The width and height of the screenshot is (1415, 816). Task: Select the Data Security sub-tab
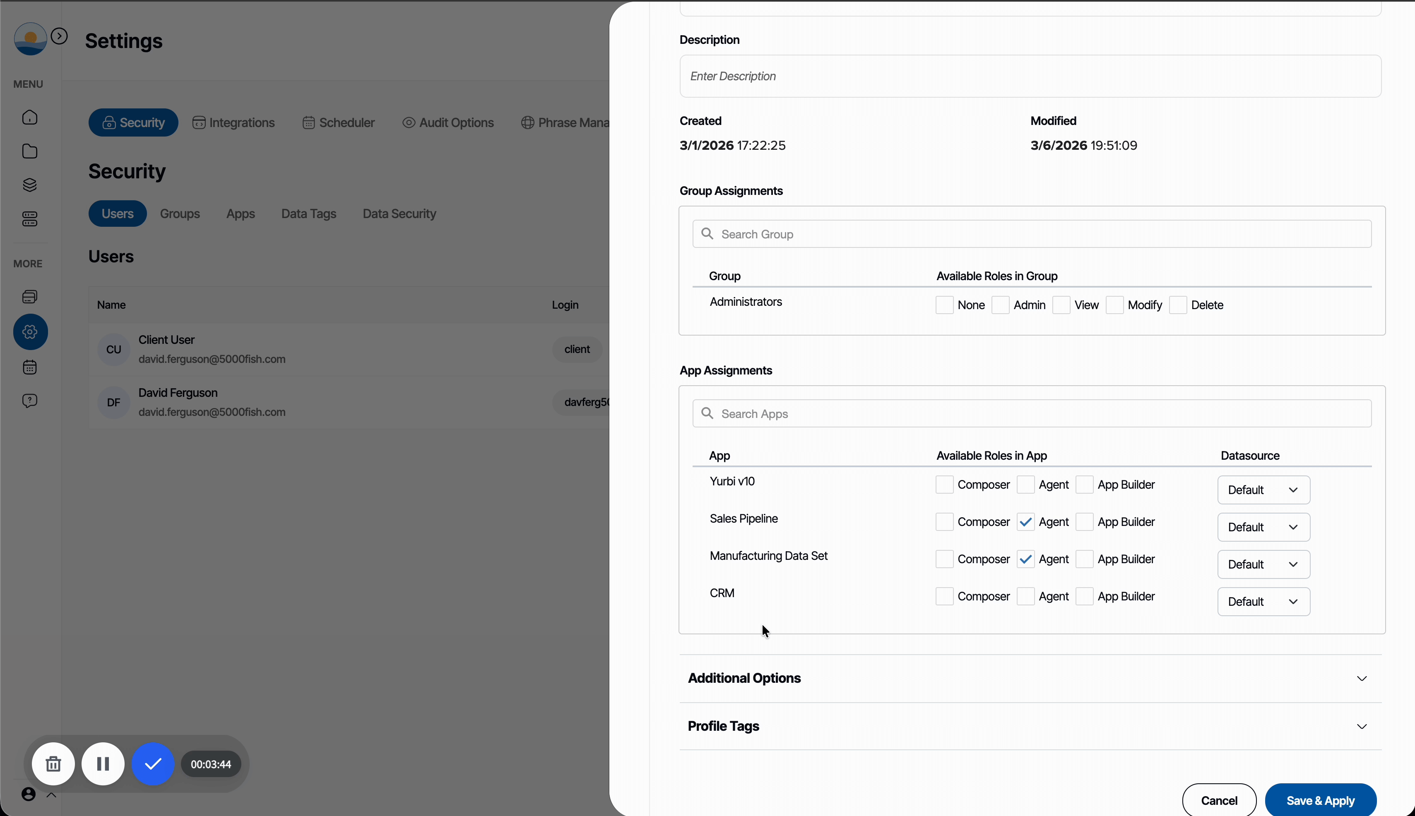399,214
